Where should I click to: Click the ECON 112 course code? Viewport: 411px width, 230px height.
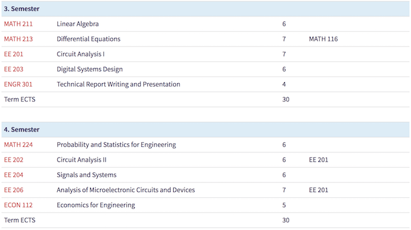(18, 205)
